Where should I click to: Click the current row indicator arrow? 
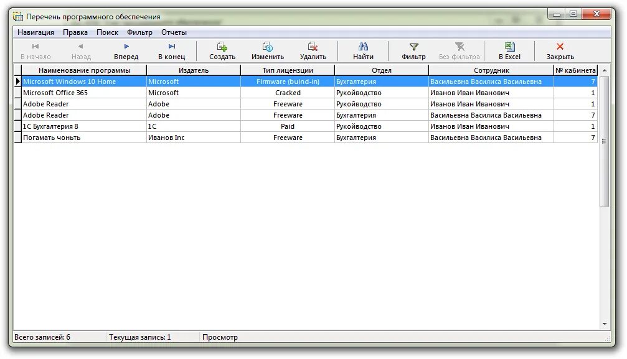[x=17, y=82]
